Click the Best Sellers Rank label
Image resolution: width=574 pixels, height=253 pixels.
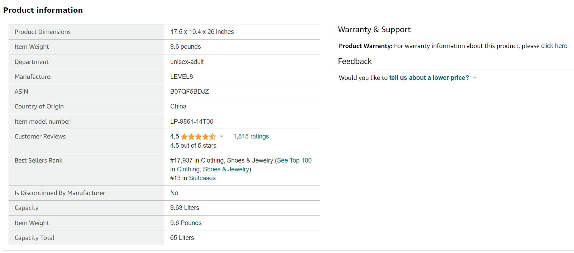[38, 160]
